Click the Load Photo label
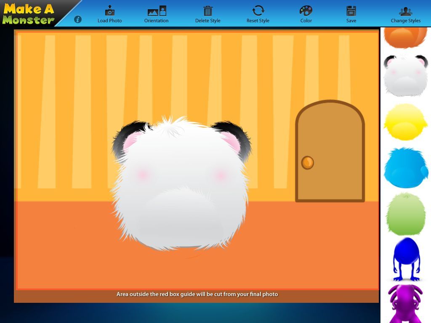Screen dimensions: 431x323 pyautogui.click(x=110, y=21)
